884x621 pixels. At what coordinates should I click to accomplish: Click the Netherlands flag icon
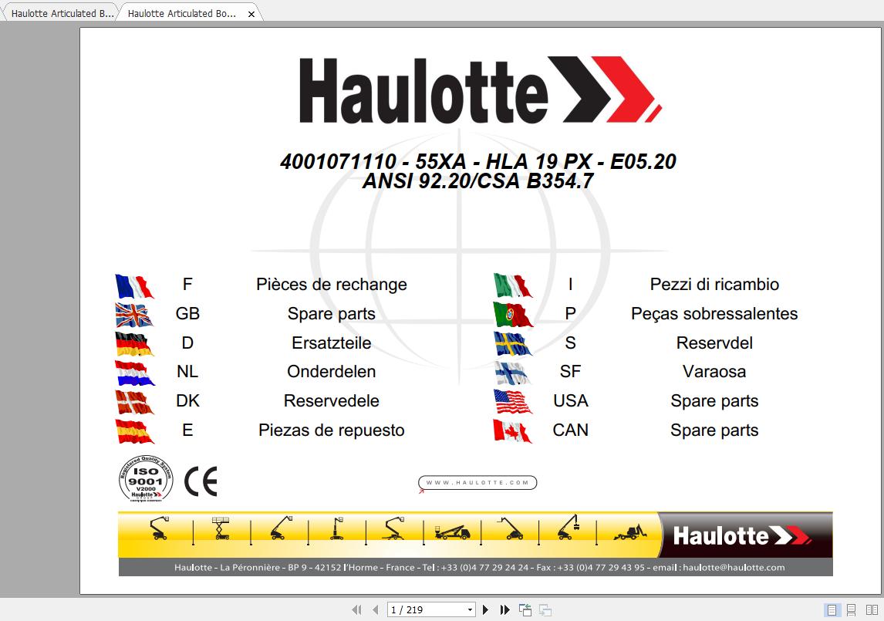(134, 373)
